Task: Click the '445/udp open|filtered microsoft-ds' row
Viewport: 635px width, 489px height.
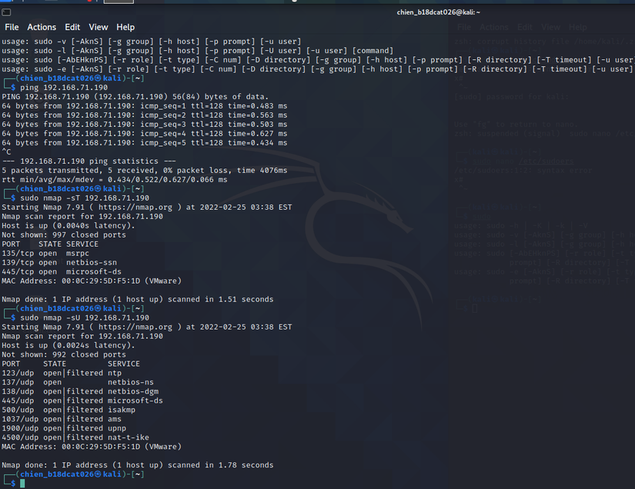Action: coord(82,401)
